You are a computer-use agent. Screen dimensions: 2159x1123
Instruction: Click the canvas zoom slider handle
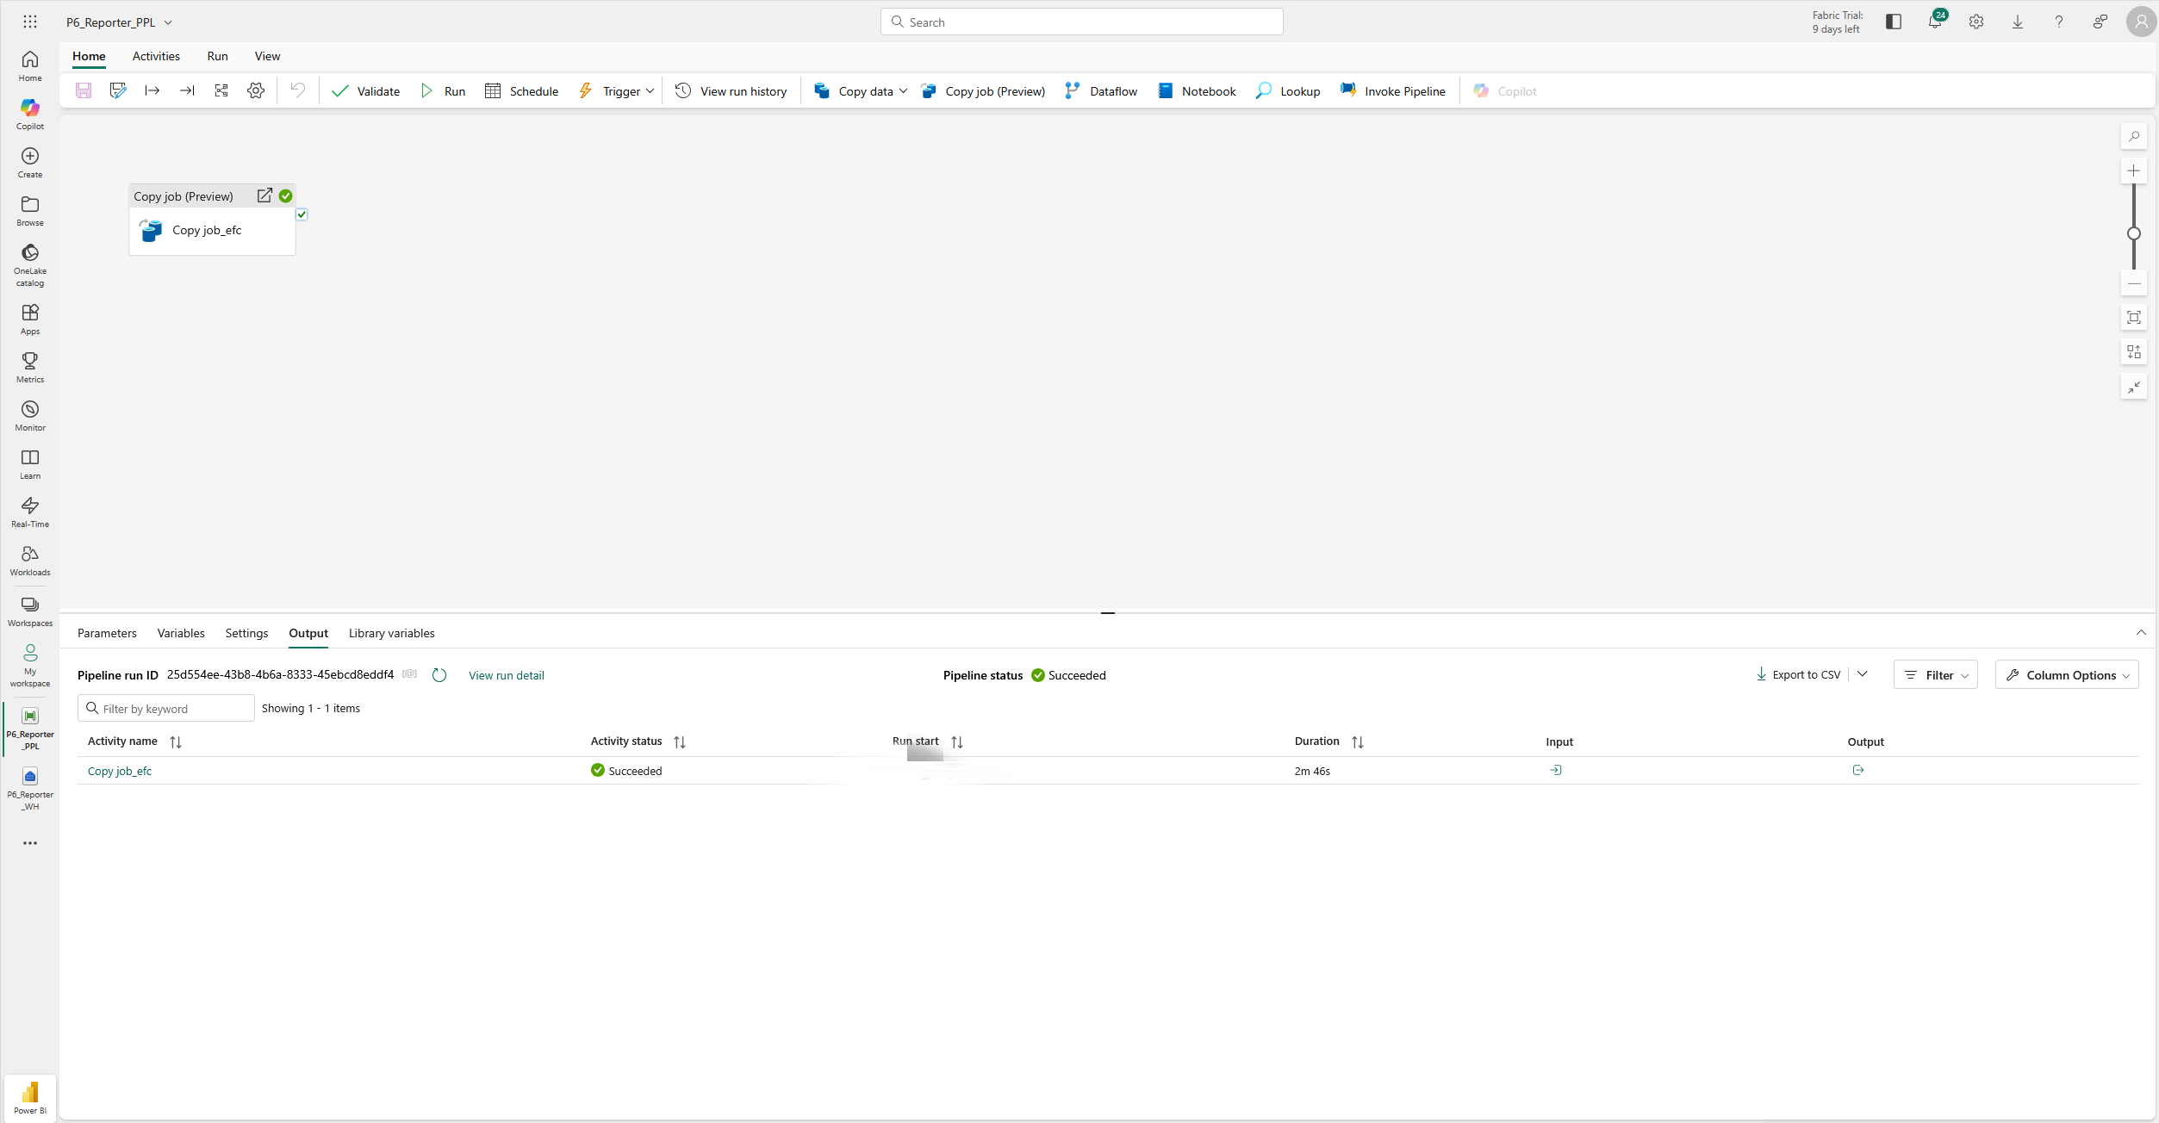point(2133,233)
